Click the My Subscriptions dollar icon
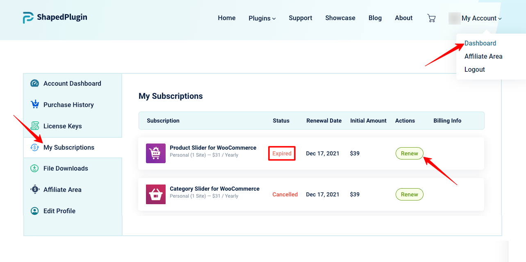 point(35,147)
